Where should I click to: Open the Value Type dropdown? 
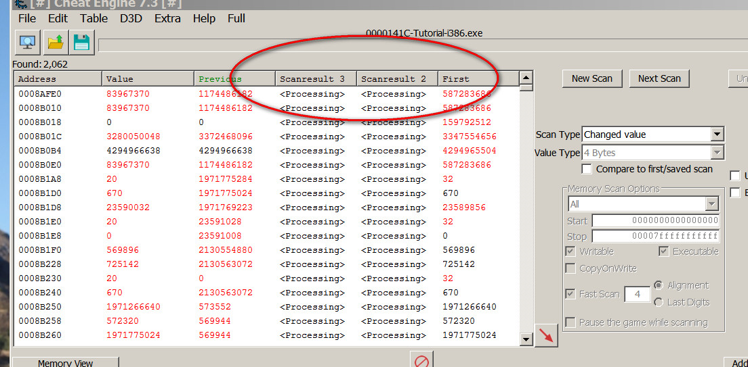(717, 153)
